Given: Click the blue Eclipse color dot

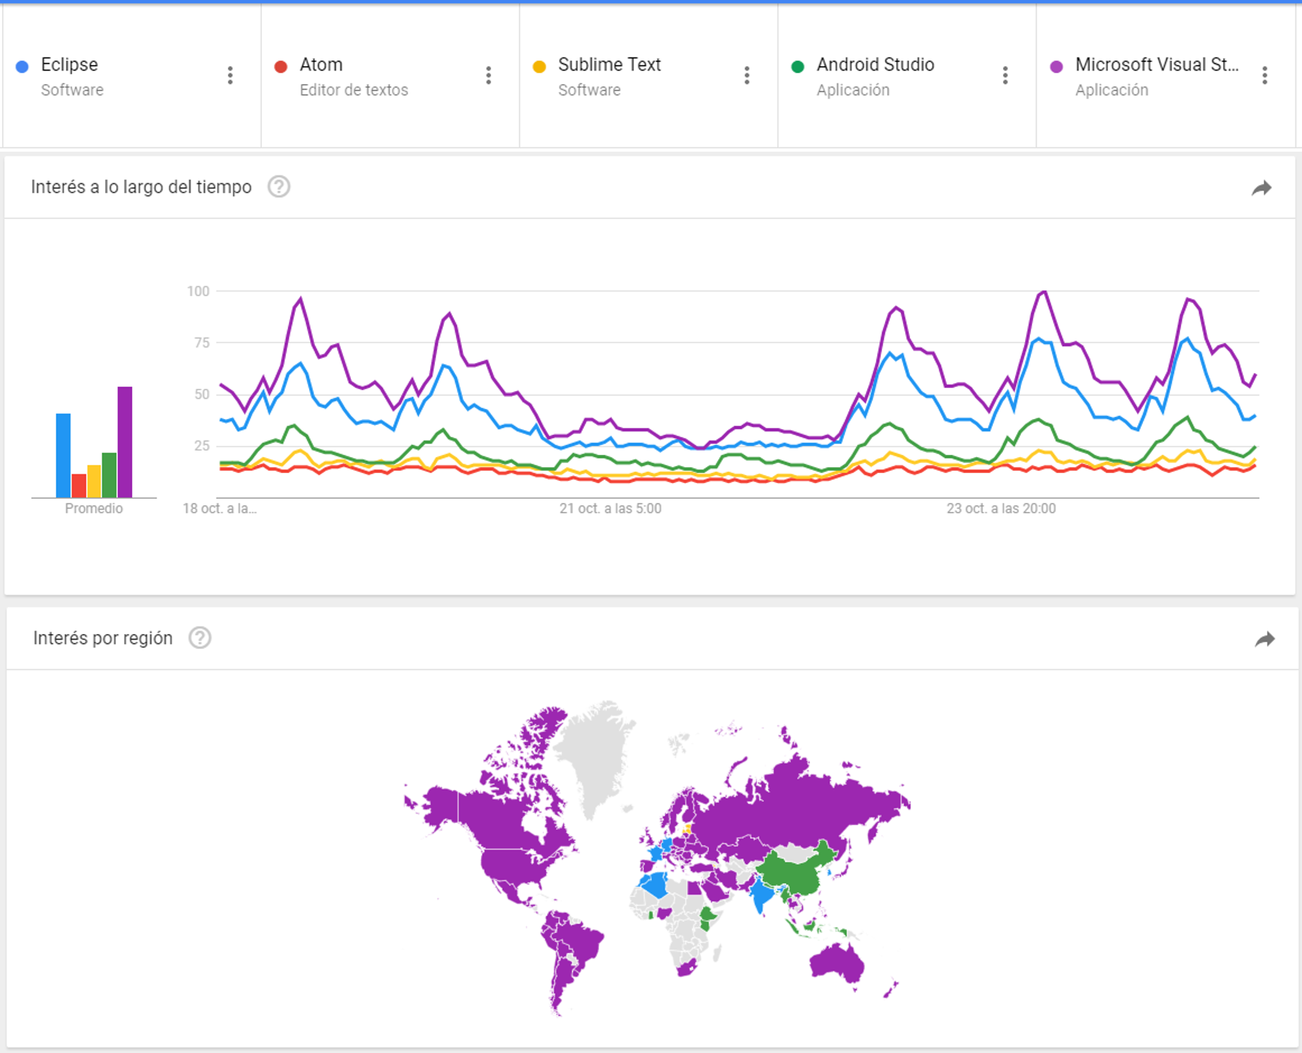Looking at the screenshot, I should coord(22,67).
